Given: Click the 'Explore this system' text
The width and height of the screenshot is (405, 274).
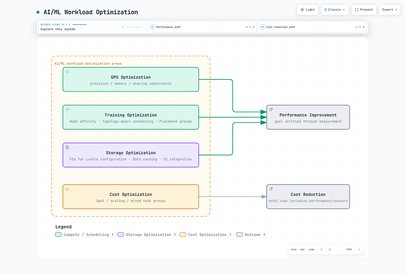Looking at the screenshot, I should (58, 29).
